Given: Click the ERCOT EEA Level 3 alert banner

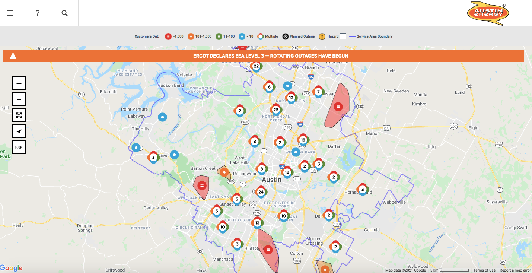Looking at the screenshot, I should (263, 56).
